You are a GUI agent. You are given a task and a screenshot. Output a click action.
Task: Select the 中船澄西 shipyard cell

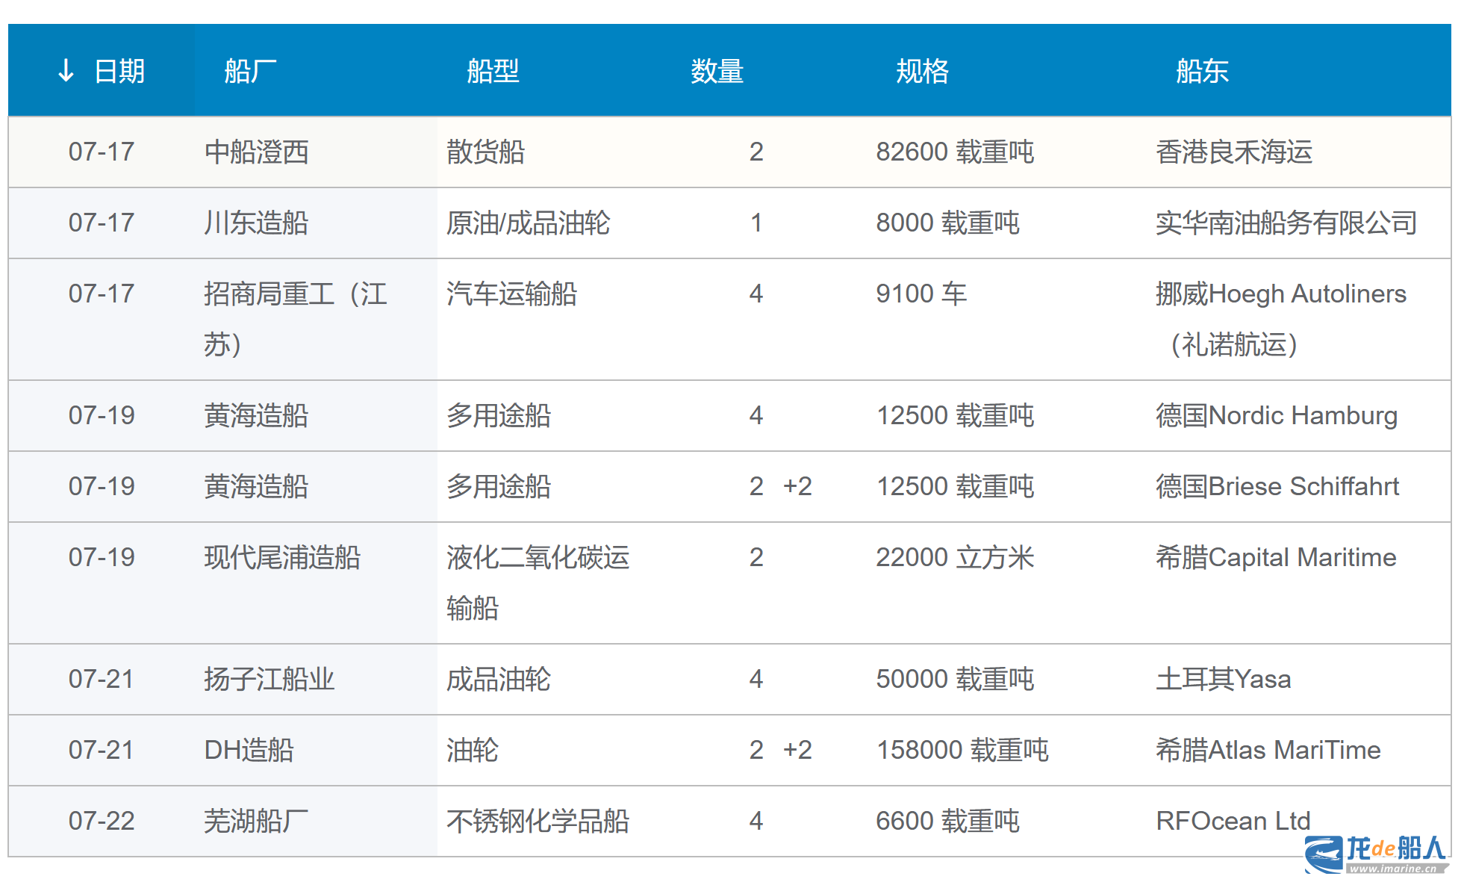coord(256,152)
